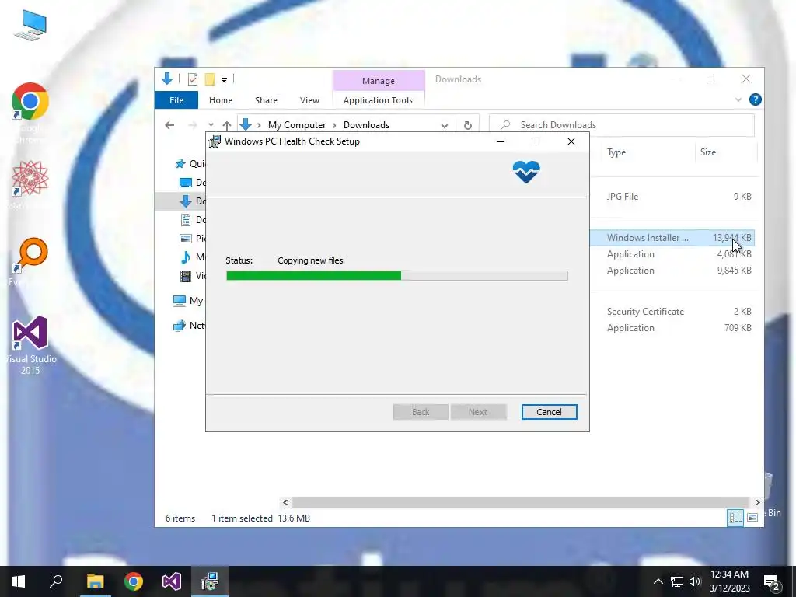Image resolution: width=796 pixels, height=597 pixels.
Task: Open the recent locations dropdown arrow
Action: point(211,125)
